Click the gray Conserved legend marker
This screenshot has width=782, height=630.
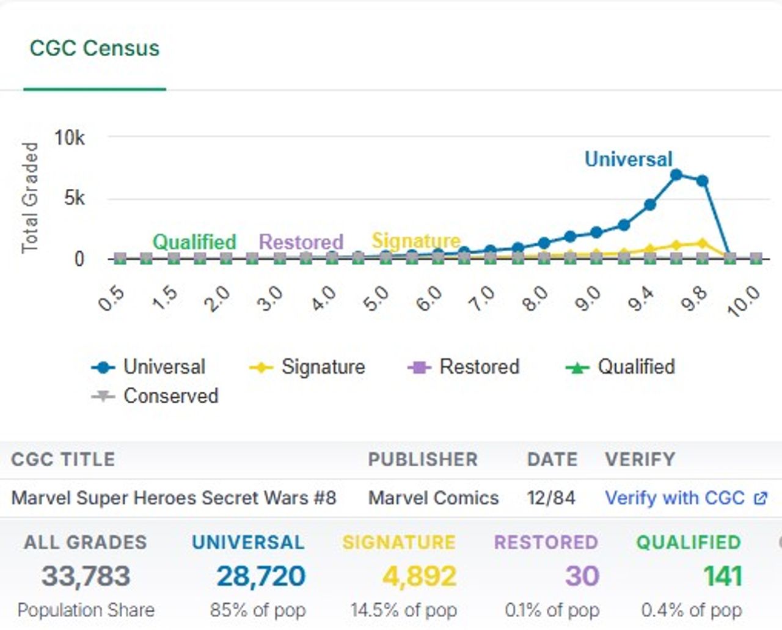point(103,397)
